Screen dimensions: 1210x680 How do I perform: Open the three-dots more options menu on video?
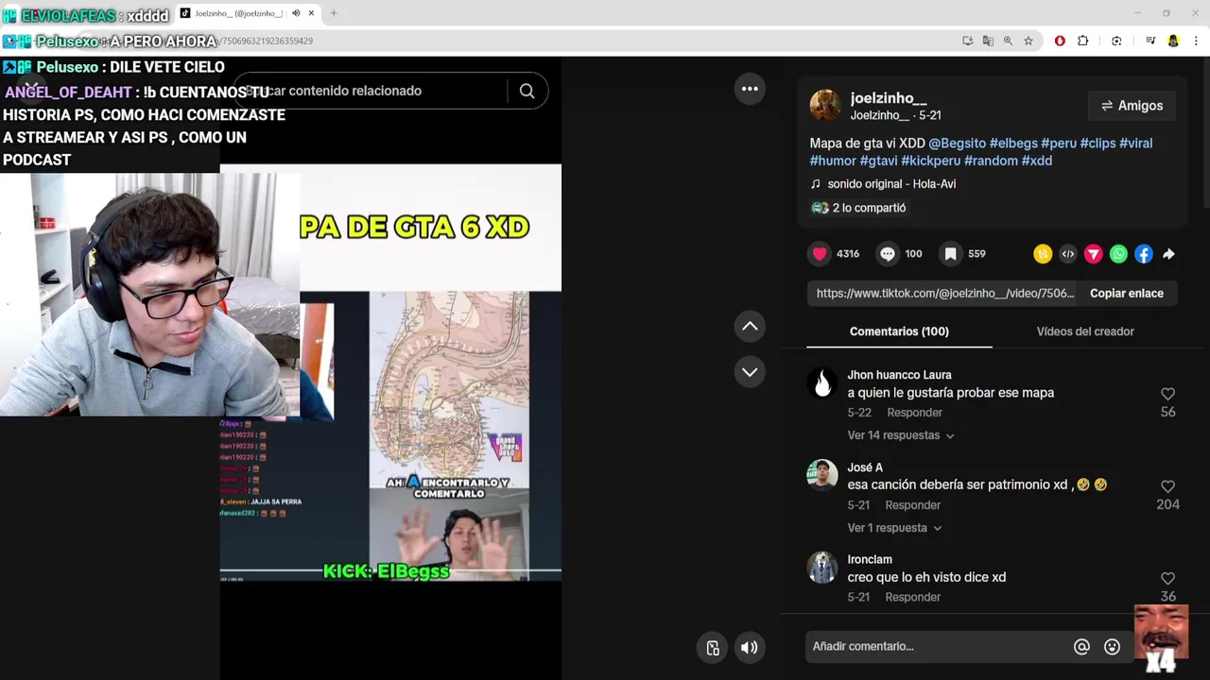click(x=750, y=89)
